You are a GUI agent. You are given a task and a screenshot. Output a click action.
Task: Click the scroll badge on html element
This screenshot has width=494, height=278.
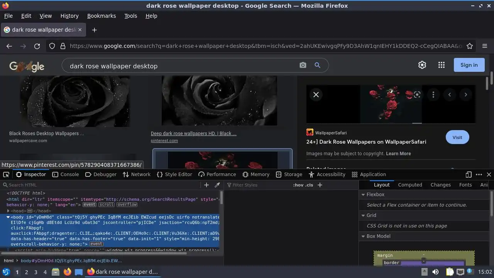(106, 205)
